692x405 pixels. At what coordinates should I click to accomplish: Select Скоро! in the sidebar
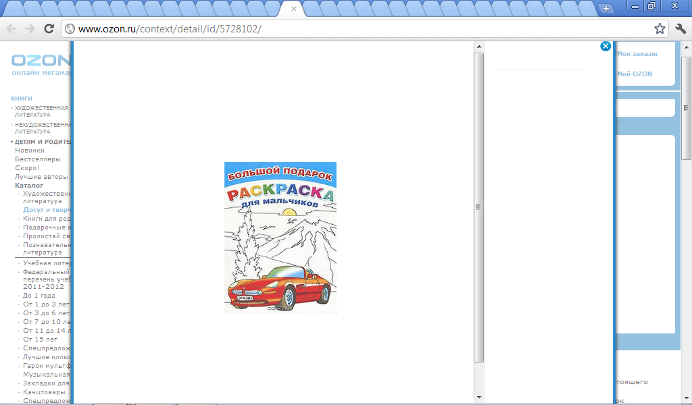(27, 168)
